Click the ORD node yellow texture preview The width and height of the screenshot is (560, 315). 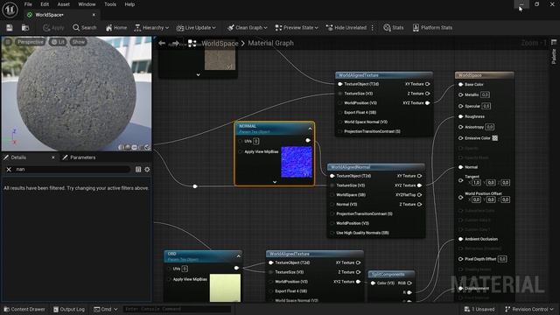225,288
